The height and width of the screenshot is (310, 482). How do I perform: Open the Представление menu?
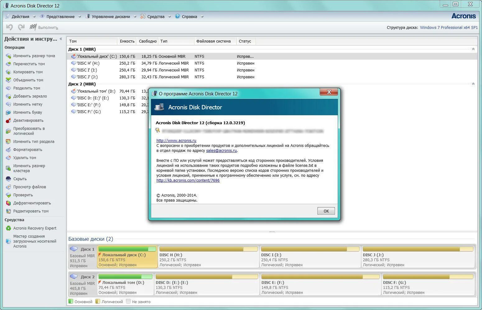point(60,16)
